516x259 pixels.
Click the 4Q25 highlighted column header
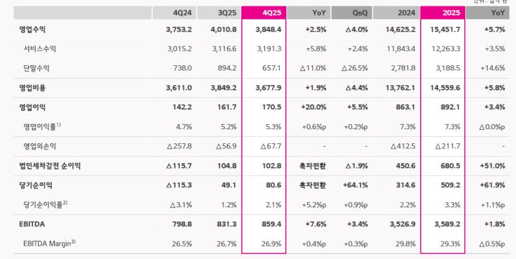263,13
